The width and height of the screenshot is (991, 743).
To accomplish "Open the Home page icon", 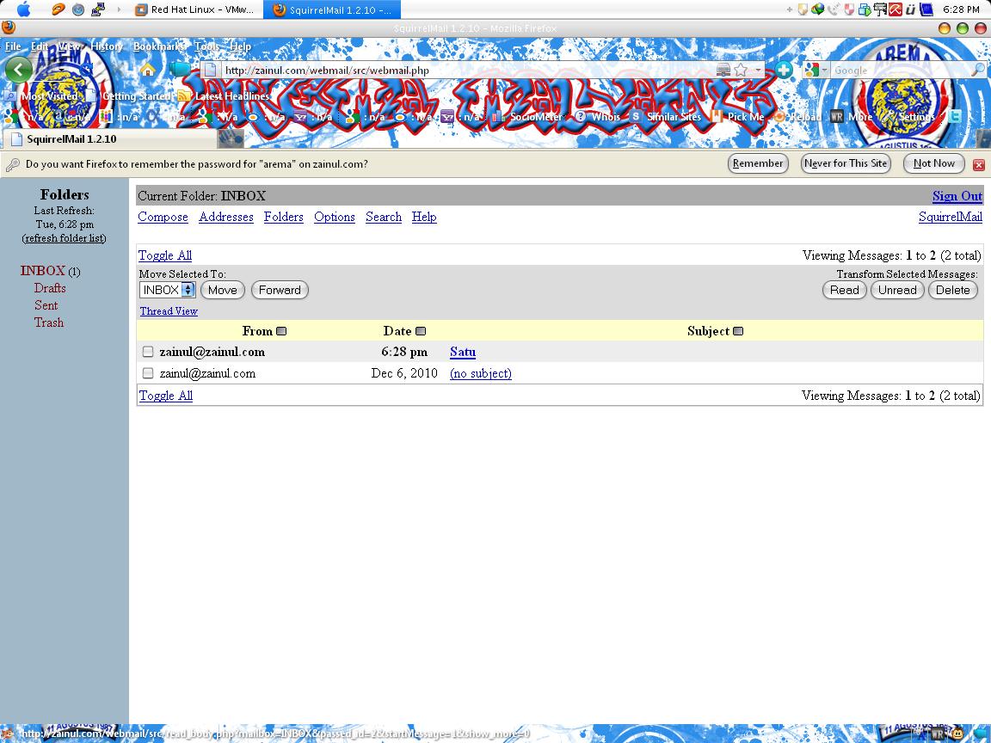I will click(148, 70).
